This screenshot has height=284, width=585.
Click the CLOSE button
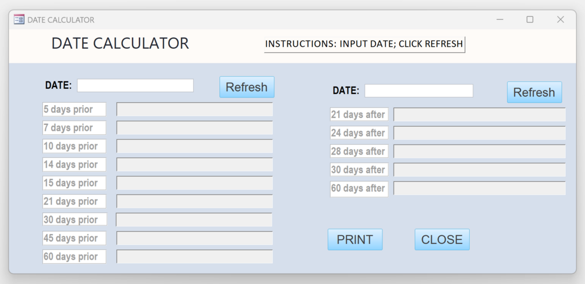tap(442, 239)
